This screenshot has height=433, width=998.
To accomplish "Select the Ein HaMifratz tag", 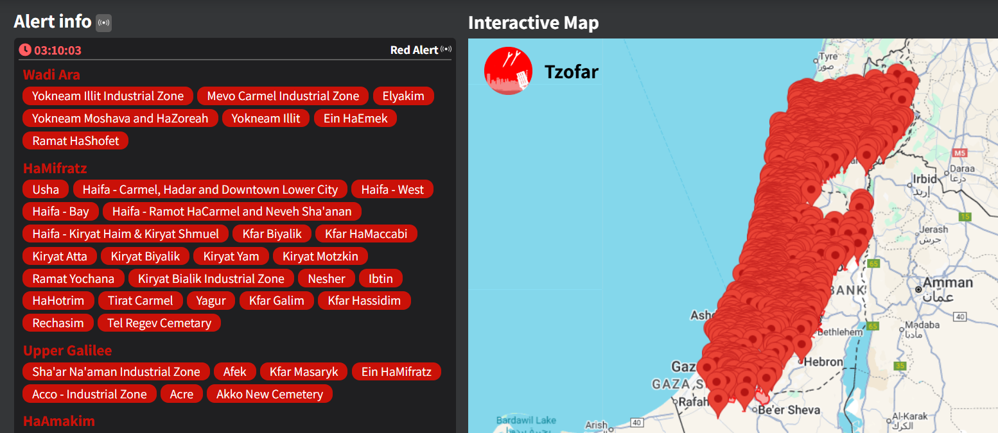I will (396, 371).
